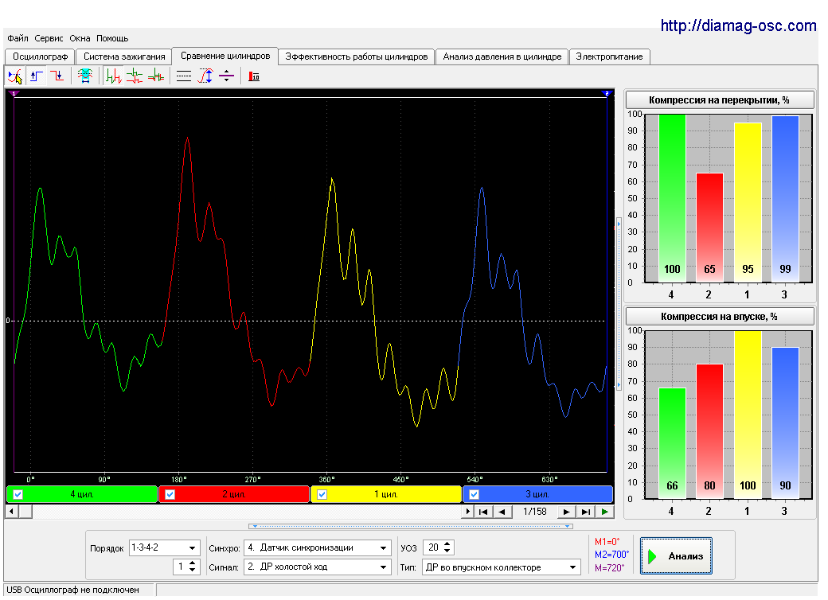Click the vertical auto-scale waveform icon
The width and height of the screenshot is (828, 600).
[205, 76]
